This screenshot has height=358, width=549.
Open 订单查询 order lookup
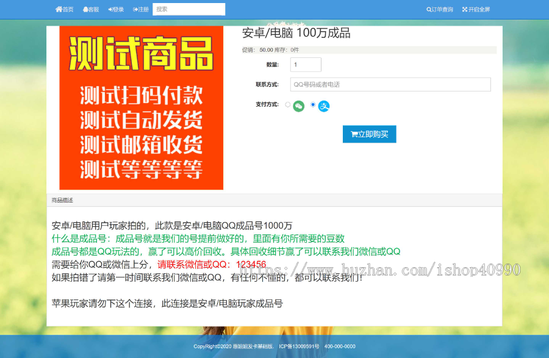coord(440,9)
